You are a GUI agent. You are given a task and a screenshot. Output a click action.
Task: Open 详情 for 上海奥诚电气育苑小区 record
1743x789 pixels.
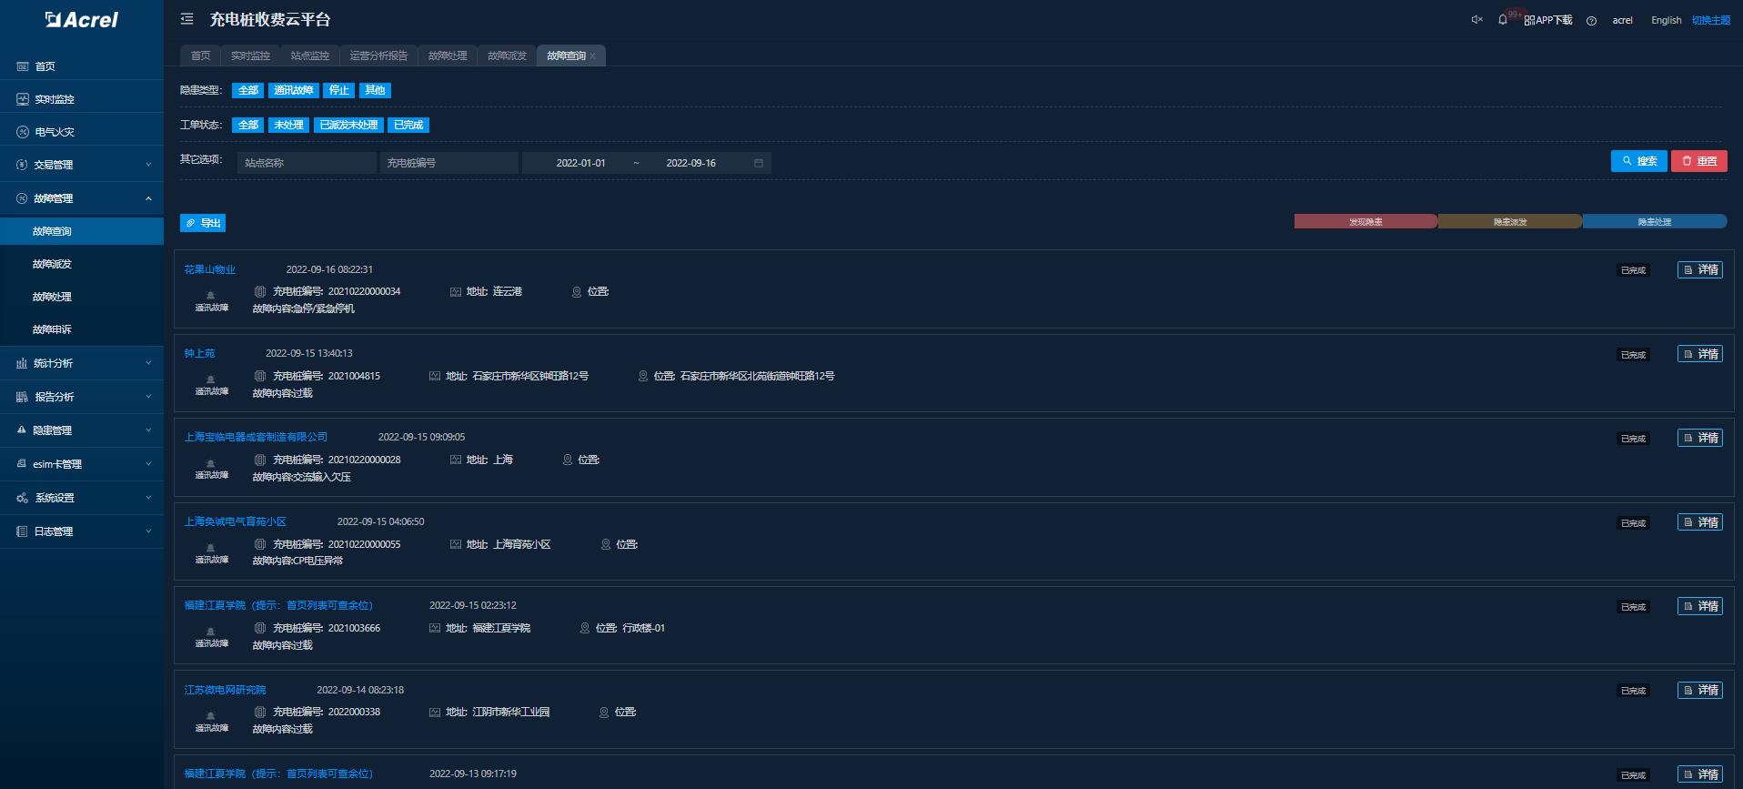(x=1699, y=522)
